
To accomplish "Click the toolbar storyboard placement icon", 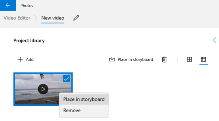I will click(x=112, y=59).
